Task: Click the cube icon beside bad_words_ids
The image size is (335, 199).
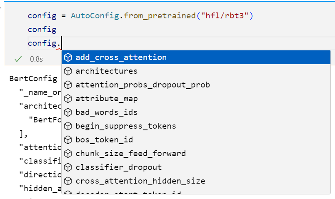Action: pos(68,112)
